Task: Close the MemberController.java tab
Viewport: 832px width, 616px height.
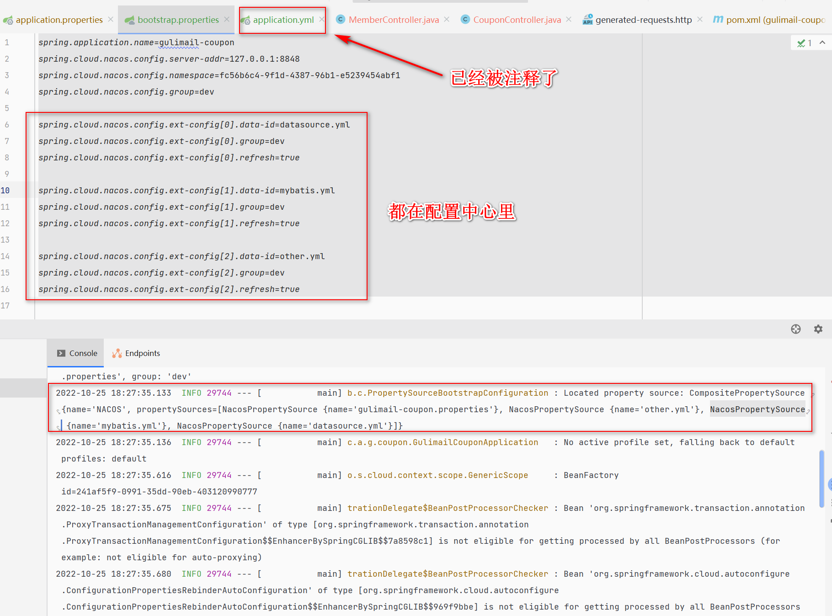Action: [447, 19]
